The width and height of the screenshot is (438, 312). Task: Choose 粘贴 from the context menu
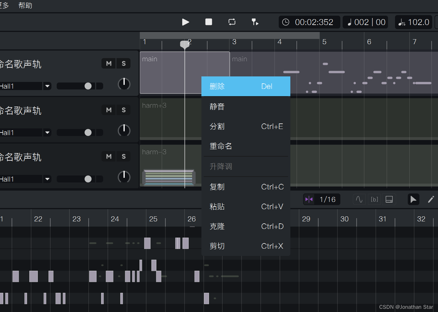246,207
